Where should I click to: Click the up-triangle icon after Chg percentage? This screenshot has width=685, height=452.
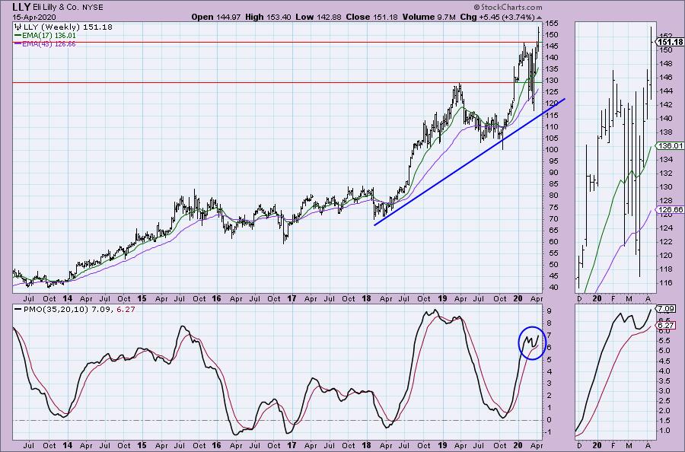click(x=539, y=18)
